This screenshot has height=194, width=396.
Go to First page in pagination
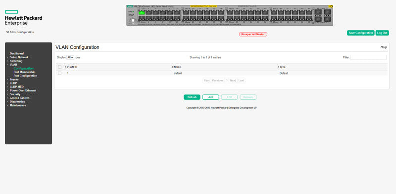[x=206, y=80]
